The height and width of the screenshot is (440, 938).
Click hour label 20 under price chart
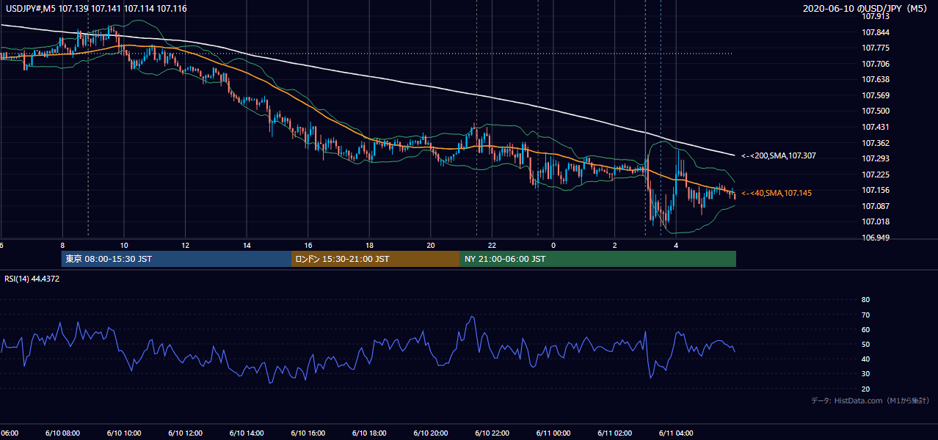pos(431,245)
